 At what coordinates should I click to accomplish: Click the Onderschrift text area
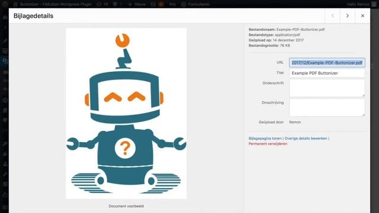click(x=327, y=88)
